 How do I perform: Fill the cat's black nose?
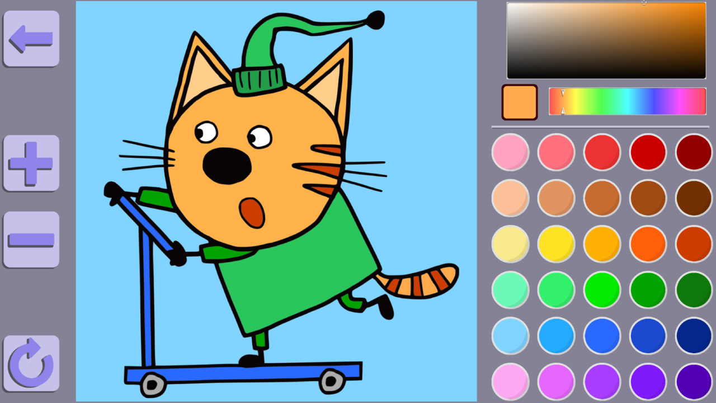click(x=227, y=166)
